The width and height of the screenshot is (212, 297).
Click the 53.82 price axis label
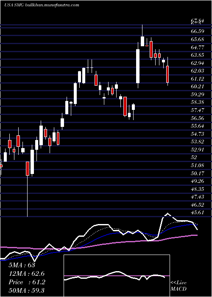pyautogui.click(x=198, y=141)
